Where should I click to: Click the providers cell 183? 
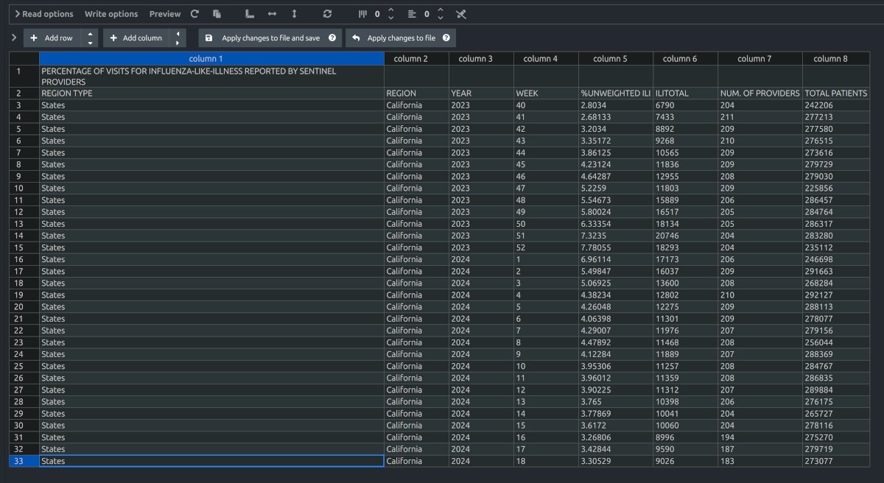[x=760, y=461]
